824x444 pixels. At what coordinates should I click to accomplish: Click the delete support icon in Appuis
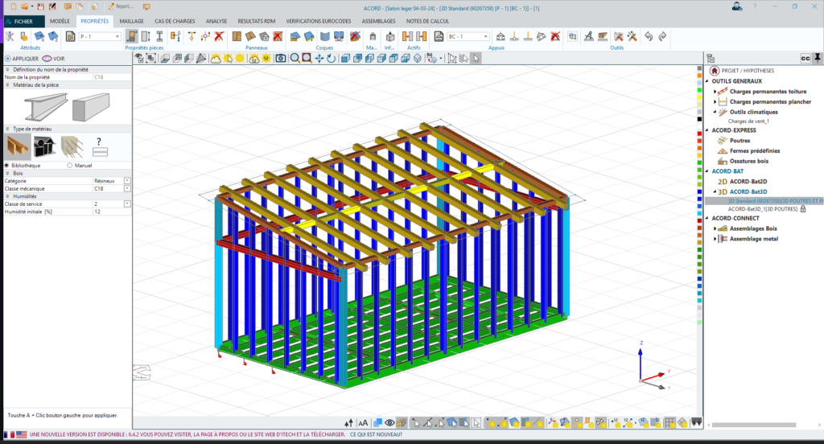[555, 36]
